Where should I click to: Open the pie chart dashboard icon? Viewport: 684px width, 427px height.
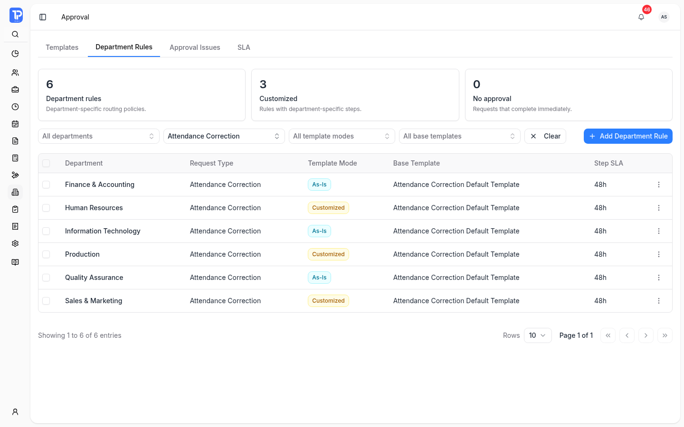[x=15, y=54]
